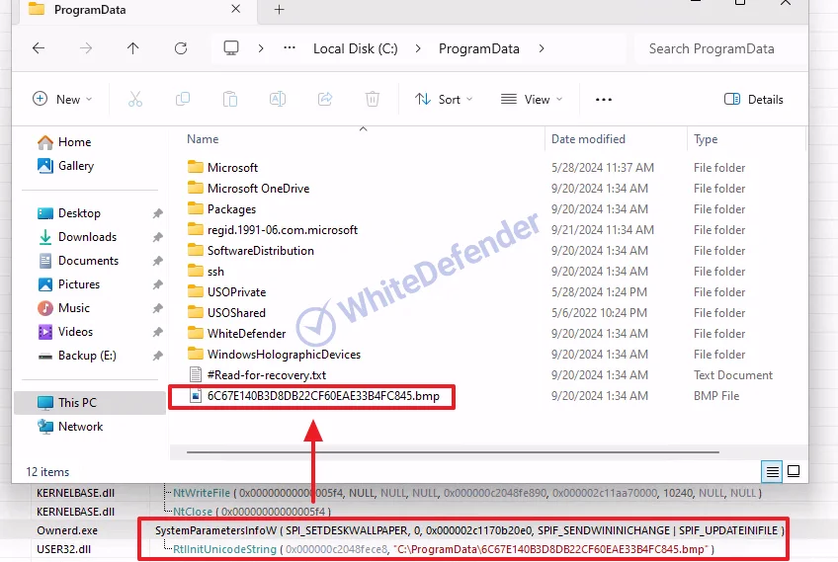Viewport: 838px width, 562px height.
Task: Click the Share icon in toolbar
Action: click(x=325, y=99)
